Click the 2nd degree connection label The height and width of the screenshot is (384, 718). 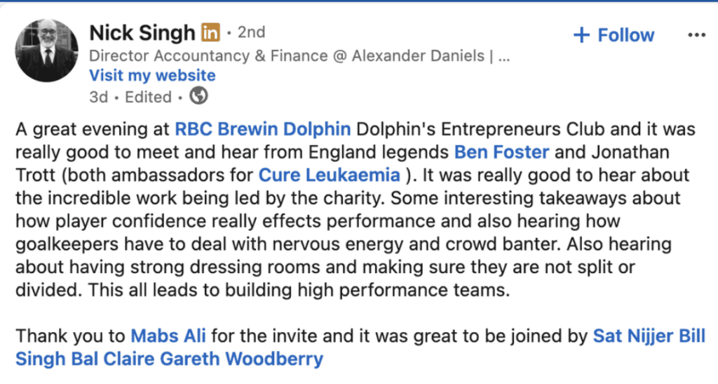pos(251,32)
